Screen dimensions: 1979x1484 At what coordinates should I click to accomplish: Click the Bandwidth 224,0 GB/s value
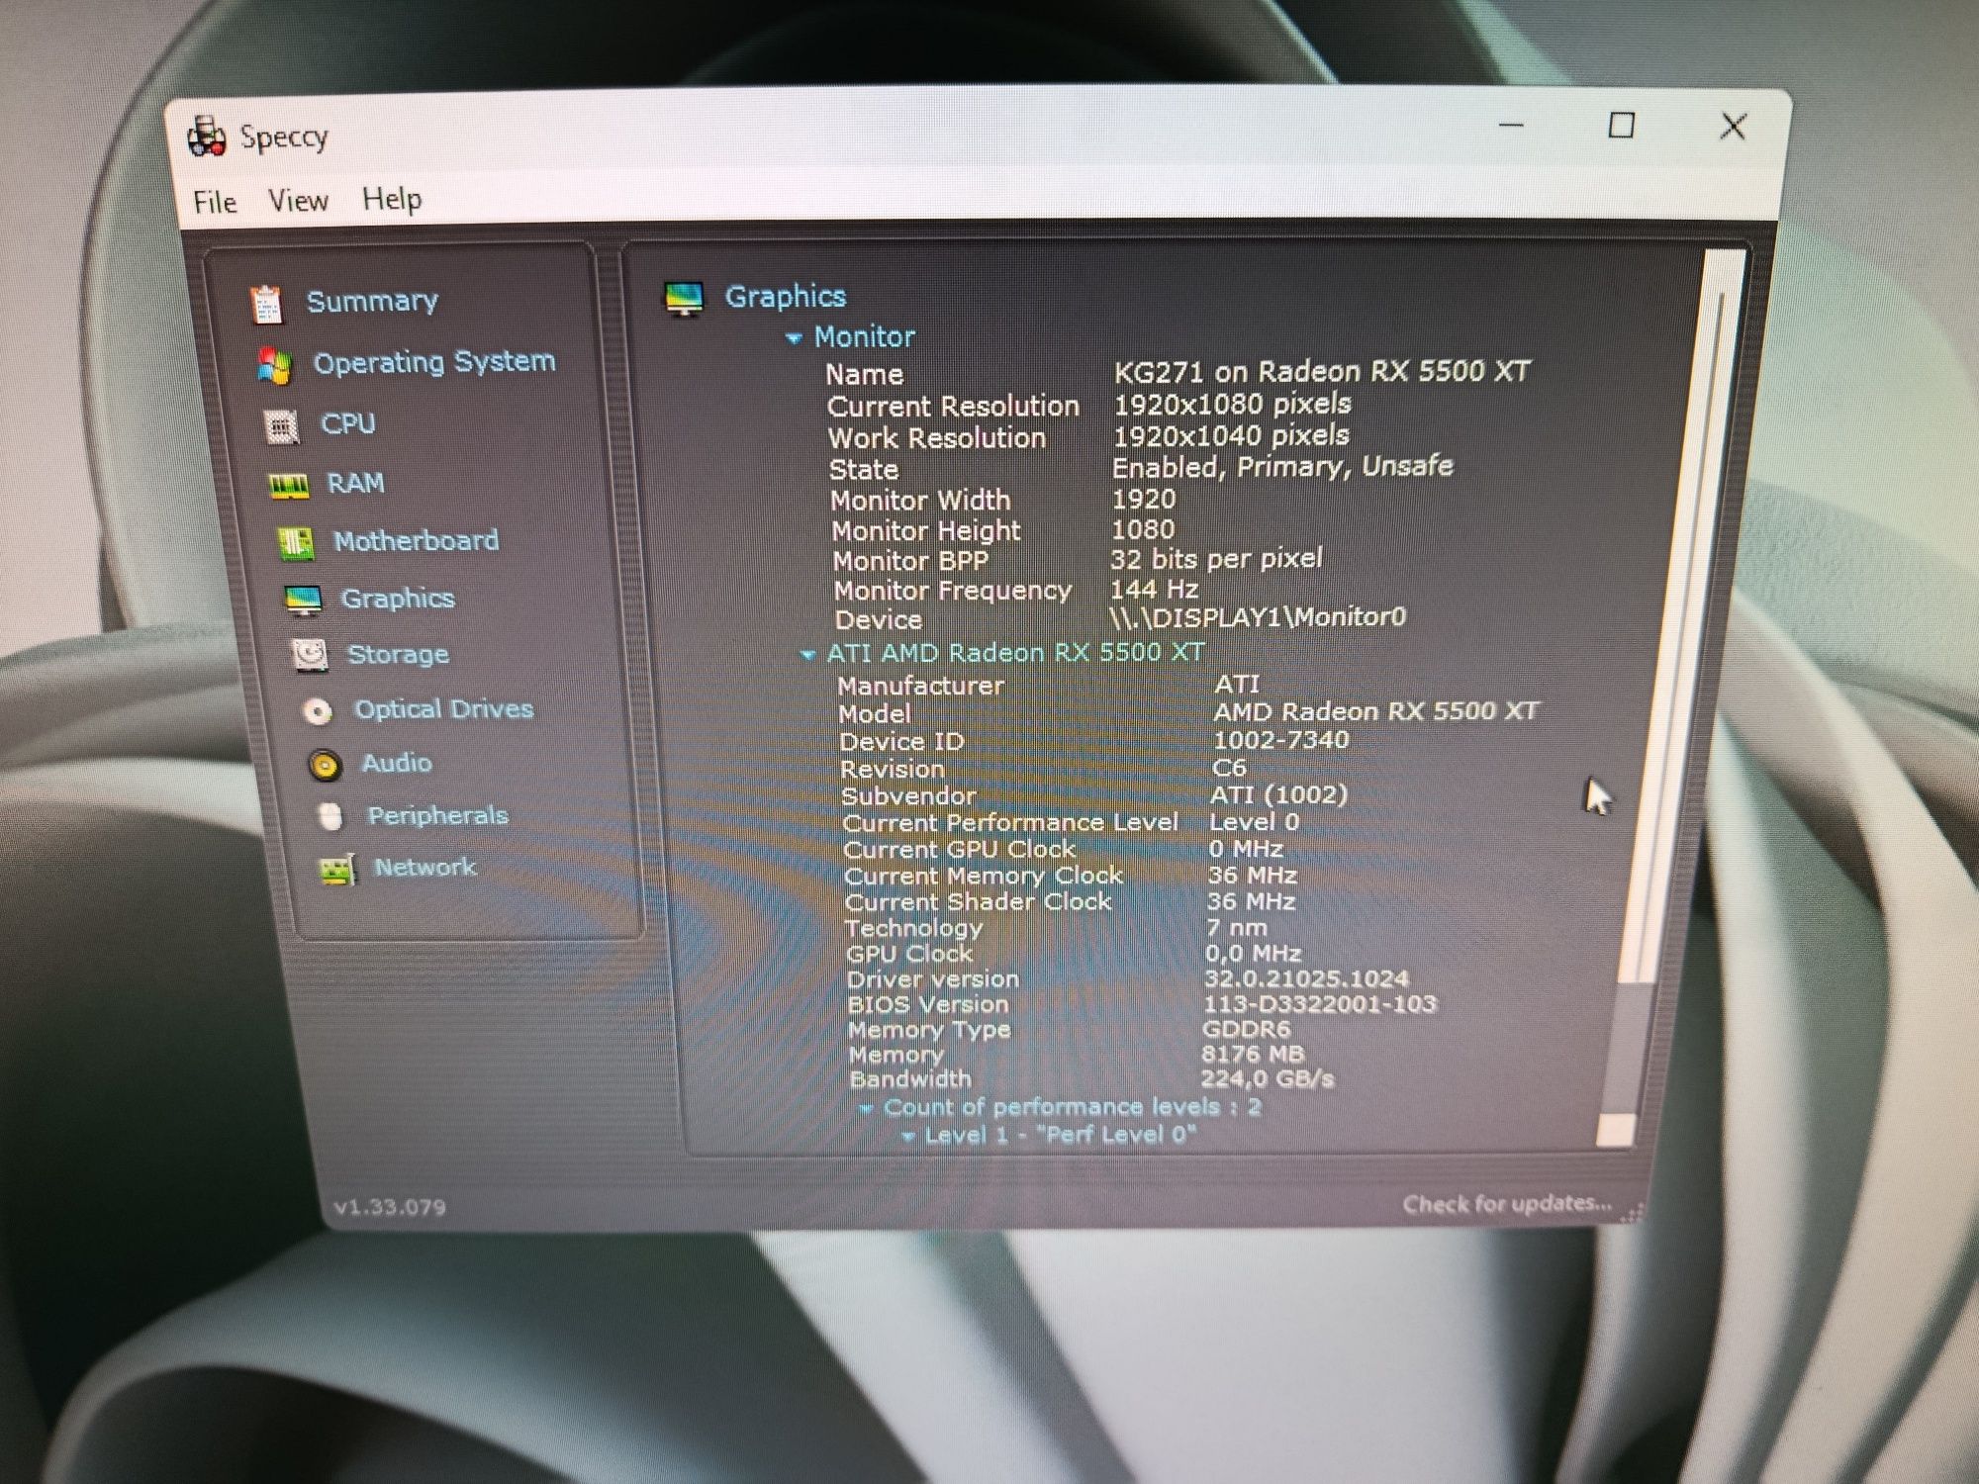pyautogui.click(x=1268, y=1078)
